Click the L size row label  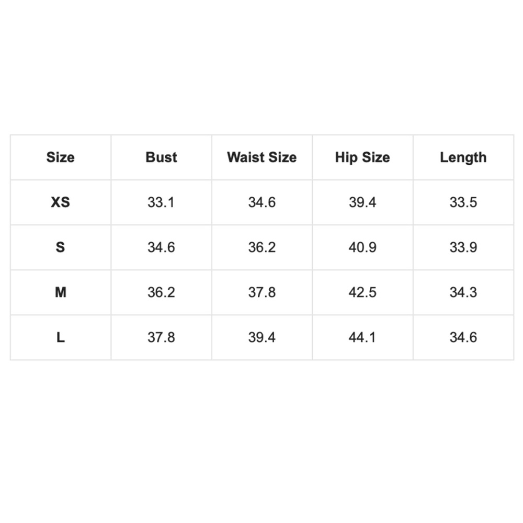click(x=60, y=337)
